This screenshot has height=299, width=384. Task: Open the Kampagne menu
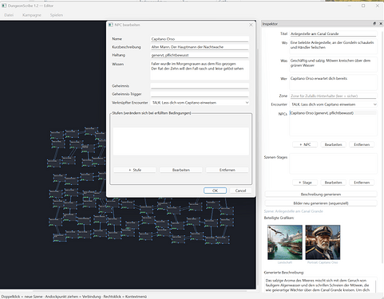pos(32,15)
